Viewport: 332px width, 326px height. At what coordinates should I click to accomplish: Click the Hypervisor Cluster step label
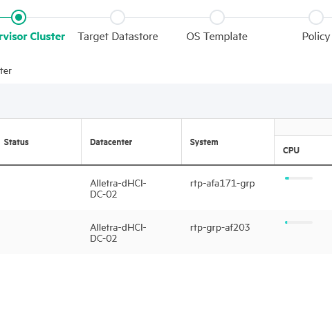coord(33,37)
